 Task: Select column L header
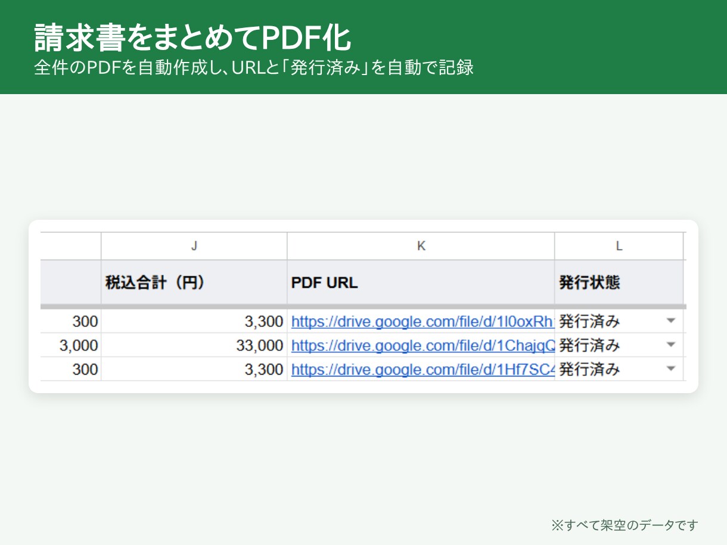pos(619,246)
